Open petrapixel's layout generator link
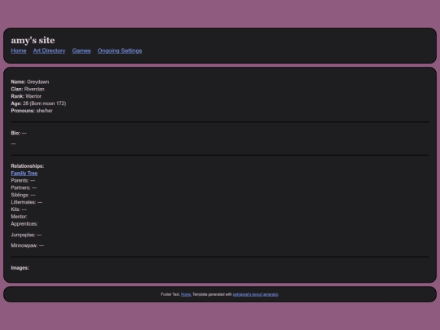Viewport: 440px width, 330px height. click(x=255, y=294)
